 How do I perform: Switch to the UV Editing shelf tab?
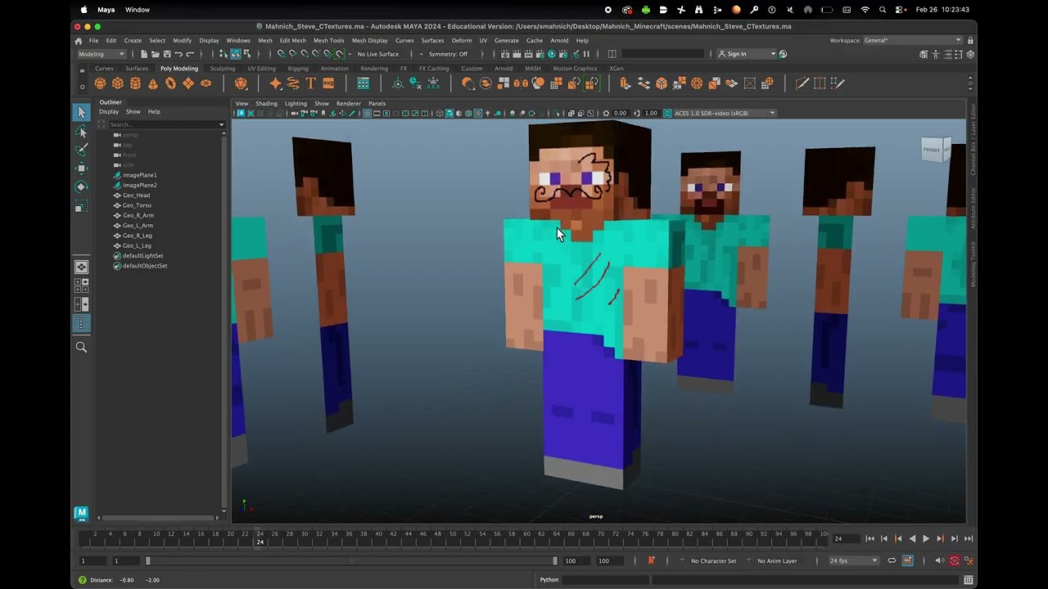[261, 69]
